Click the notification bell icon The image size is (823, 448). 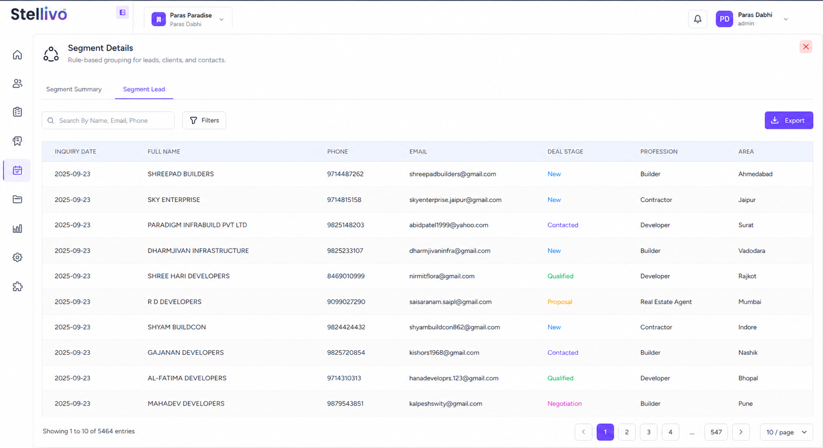tap(698, 19)
